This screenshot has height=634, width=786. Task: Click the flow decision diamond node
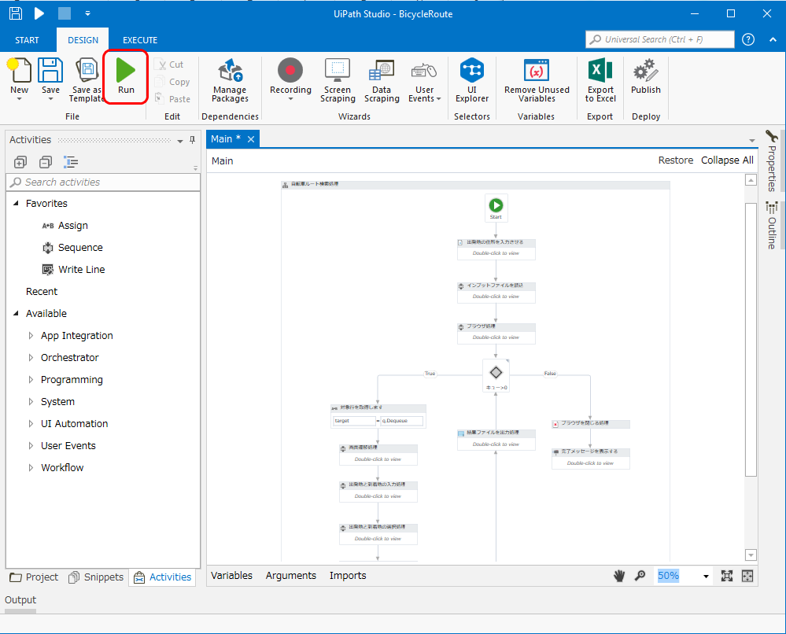point(496,375)
